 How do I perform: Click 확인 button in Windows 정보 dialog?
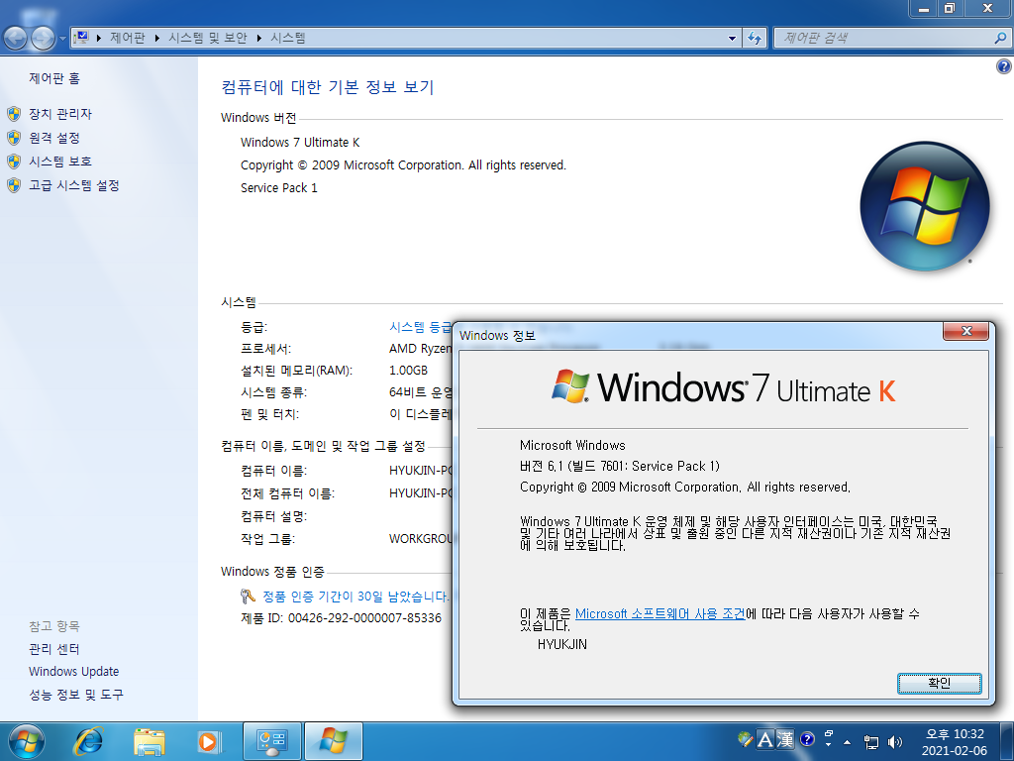click(x=939, y=683)
